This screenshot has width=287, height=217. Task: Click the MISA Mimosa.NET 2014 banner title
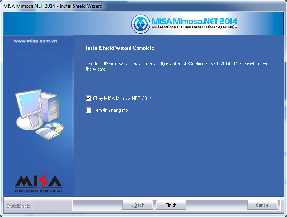(194, 21)
